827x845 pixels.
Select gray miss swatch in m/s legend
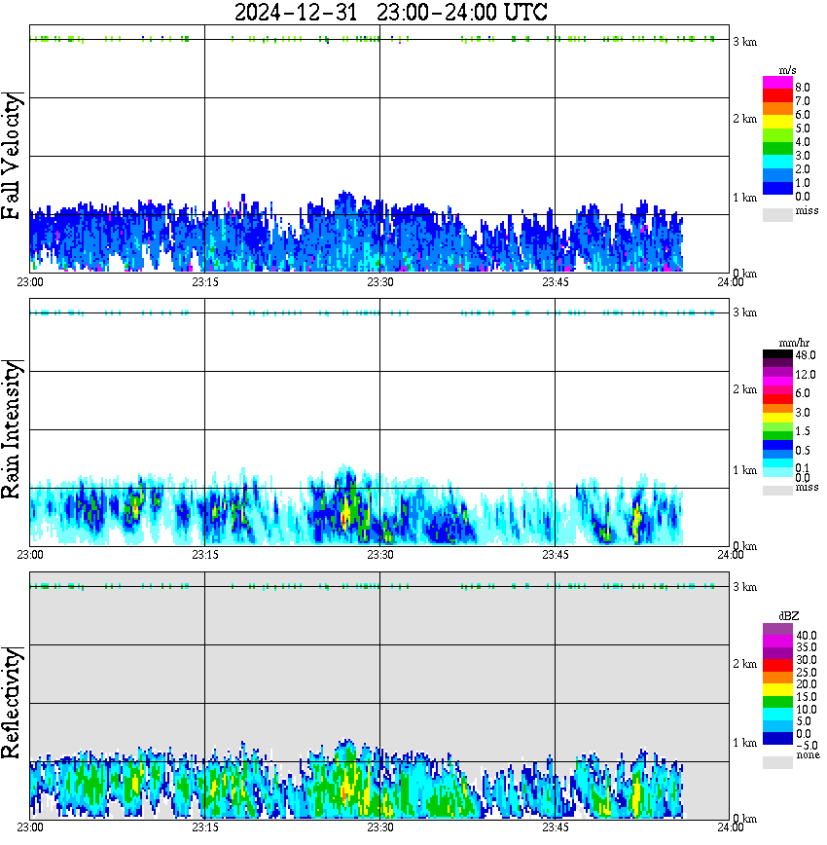[x=777, y=214]
